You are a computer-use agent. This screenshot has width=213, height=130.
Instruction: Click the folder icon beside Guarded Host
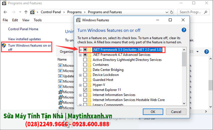pos(89,80)
